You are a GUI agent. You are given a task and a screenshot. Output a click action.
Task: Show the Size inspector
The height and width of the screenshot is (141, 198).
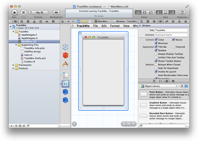[167, 21]
